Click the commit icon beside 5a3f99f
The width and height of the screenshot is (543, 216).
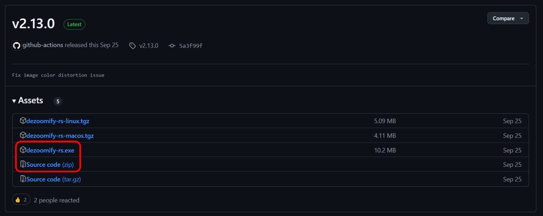(172, 46)
